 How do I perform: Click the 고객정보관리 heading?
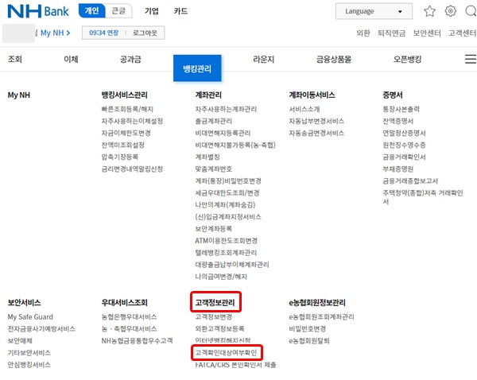coord(215,302)
